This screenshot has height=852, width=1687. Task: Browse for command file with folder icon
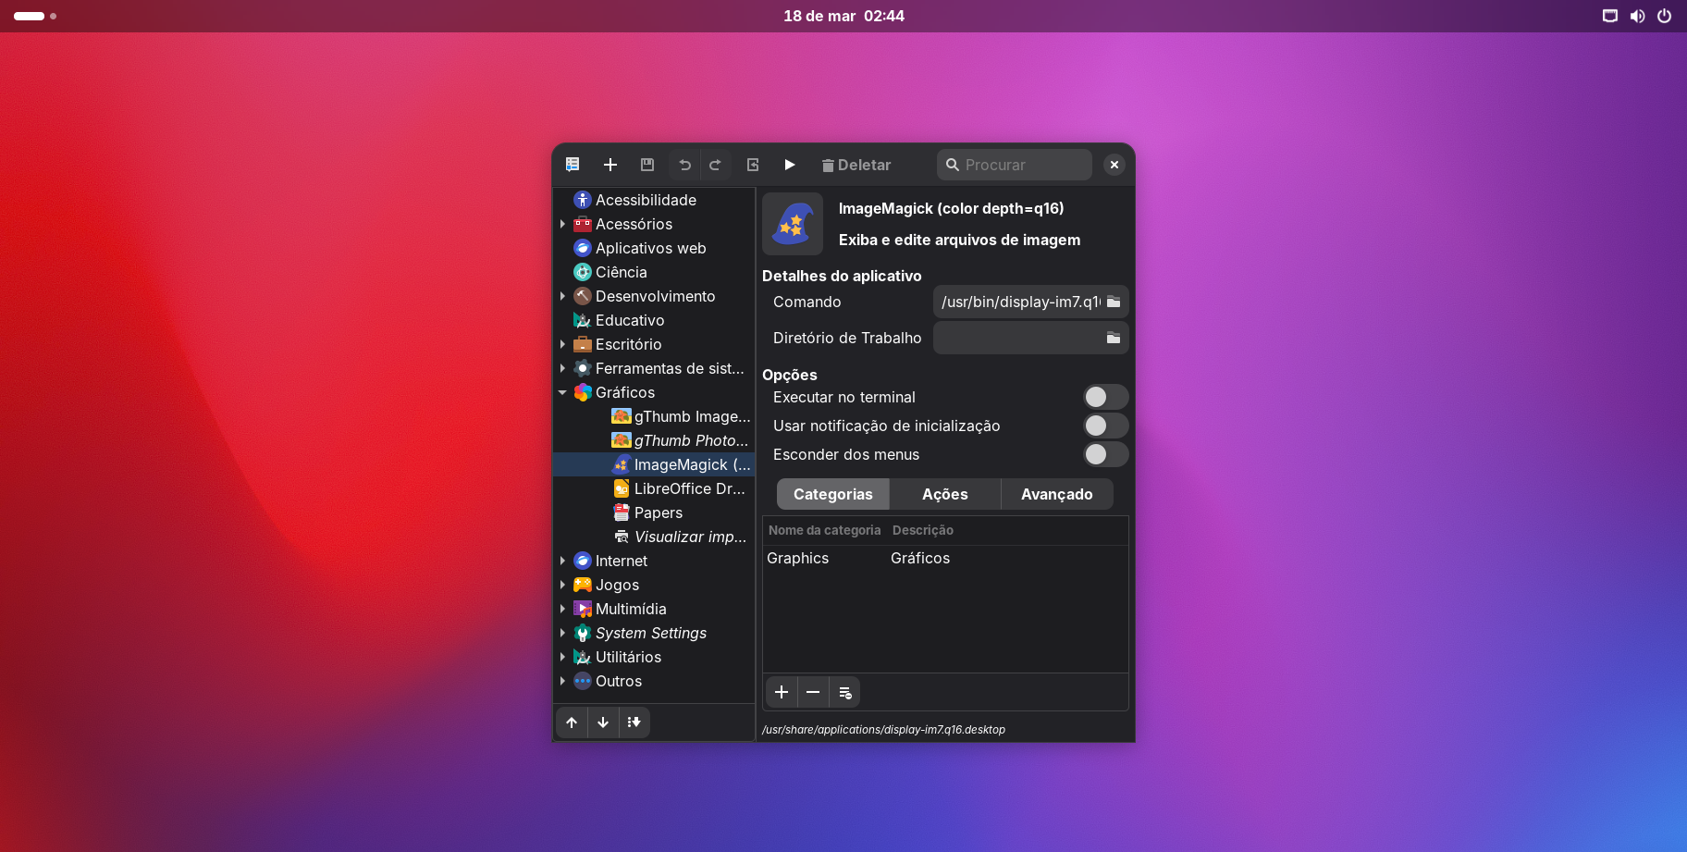(x=1114, y=302)
